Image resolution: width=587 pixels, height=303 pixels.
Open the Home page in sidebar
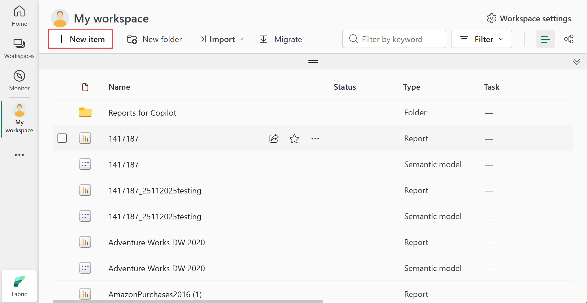(19, 16)
